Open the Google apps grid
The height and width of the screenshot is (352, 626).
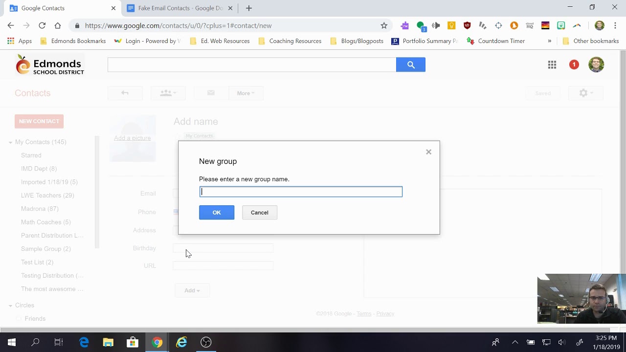tap(552, 65)
